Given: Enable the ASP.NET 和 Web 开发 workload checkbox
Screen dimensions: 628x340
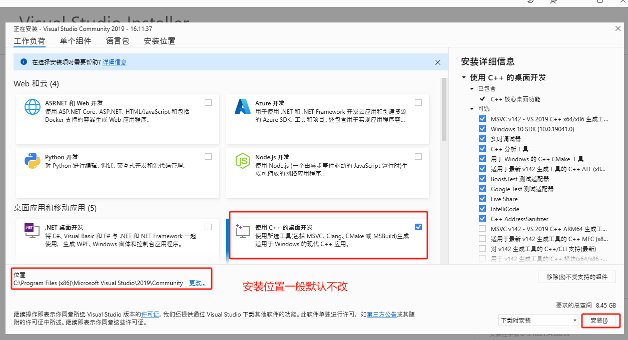Looking at the screenshot, I should pos(208,102).
